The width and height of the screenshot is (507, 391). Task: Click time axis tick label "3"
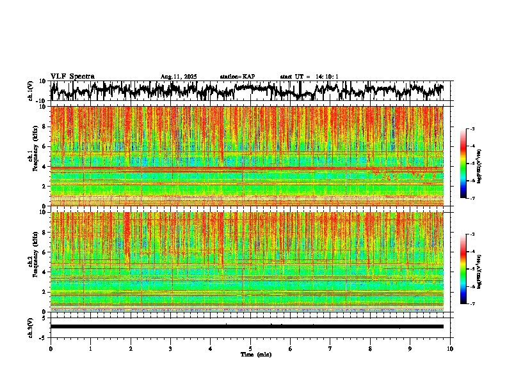pyautogui.click(x=170, y=349)
